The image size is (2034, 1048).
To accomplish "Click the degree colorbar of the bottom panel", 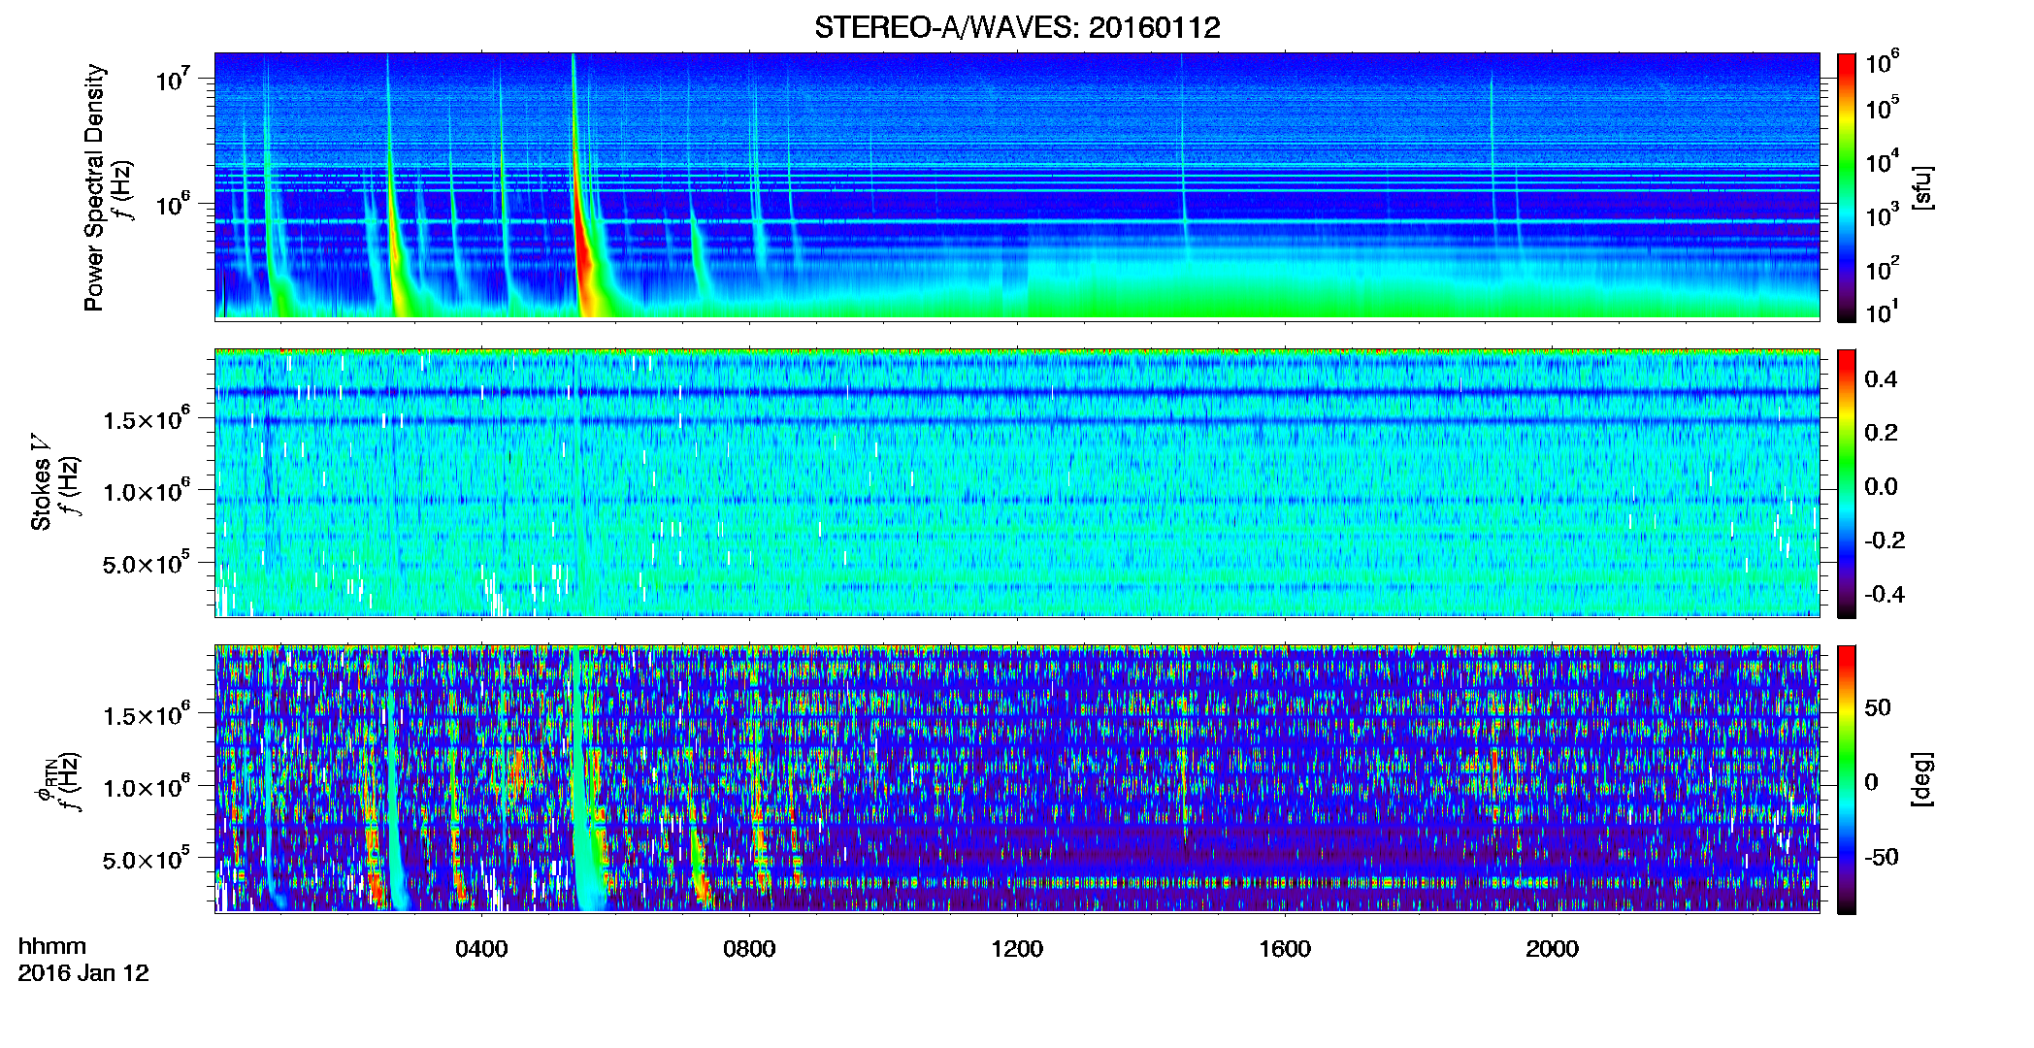I will (x=1847, y=779).
